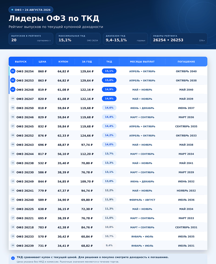Click the 12,2% ТКД badge
Viewport: 216px width, 264px height.
coord(109,190)
